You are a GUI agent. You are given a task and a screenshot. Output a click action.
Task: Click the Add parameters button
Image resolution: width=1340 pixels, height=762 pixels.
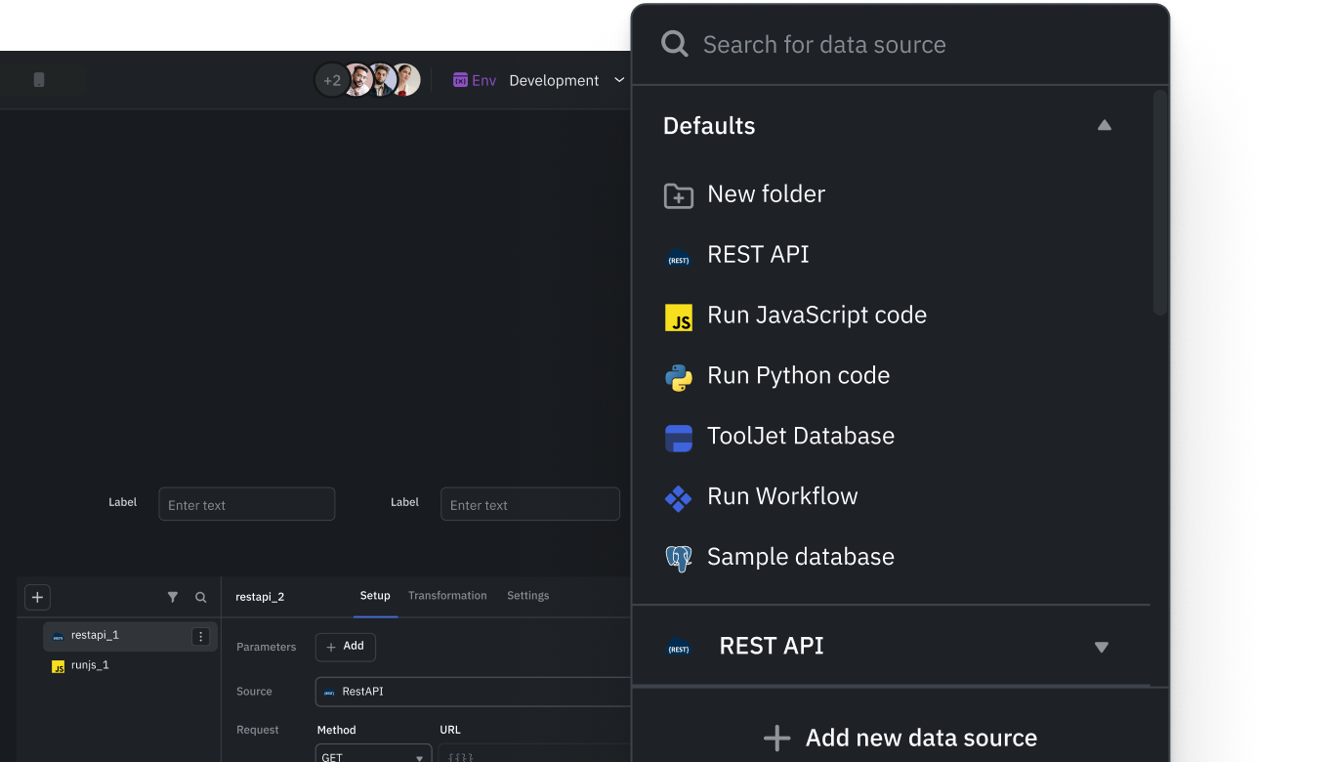[x=345, y=647]
